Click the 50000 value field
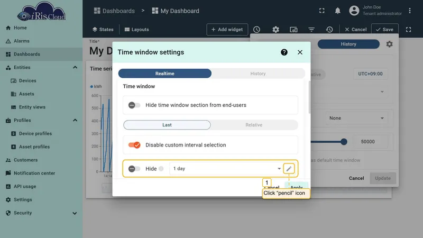 (370, 142)
